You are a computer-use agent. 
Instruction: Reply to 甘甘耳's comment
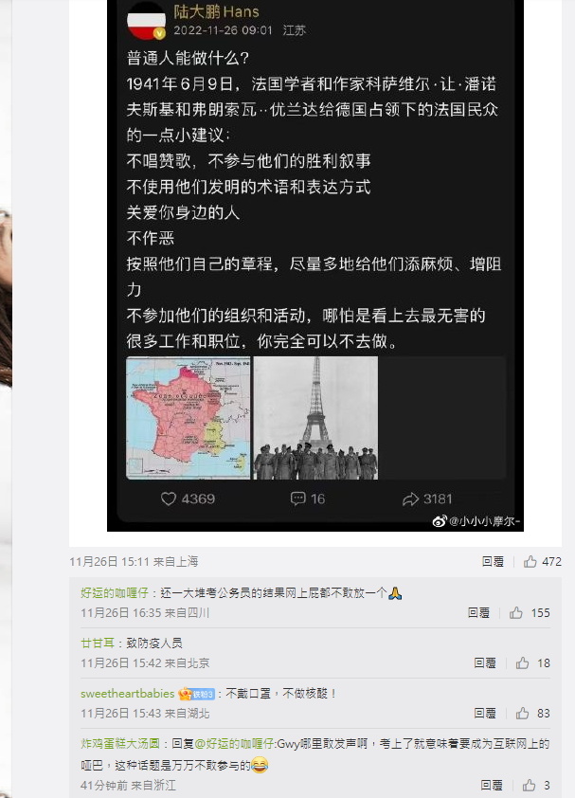click(484, 662)
